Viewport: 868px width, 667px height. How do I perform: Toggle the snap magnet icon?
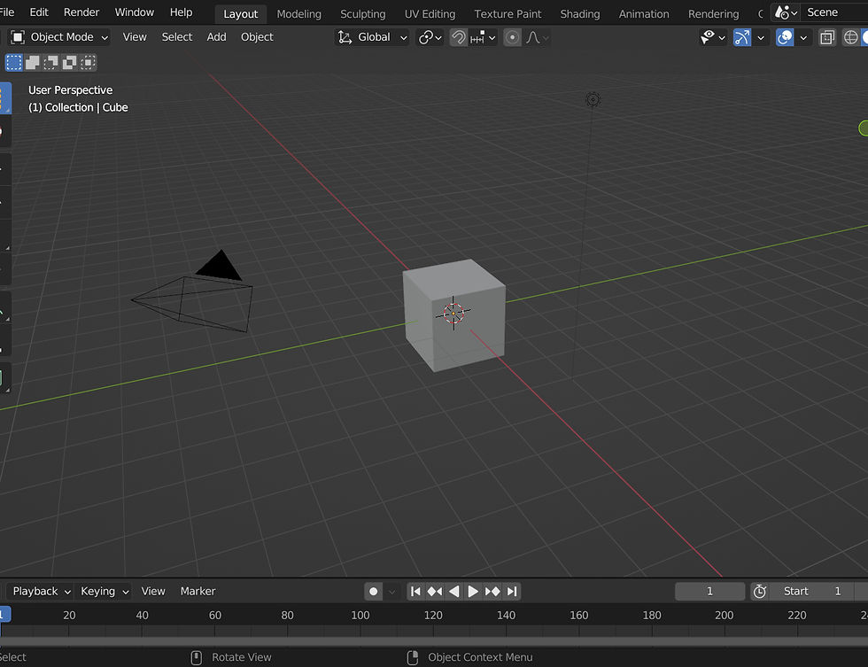(x=459, y=37)
